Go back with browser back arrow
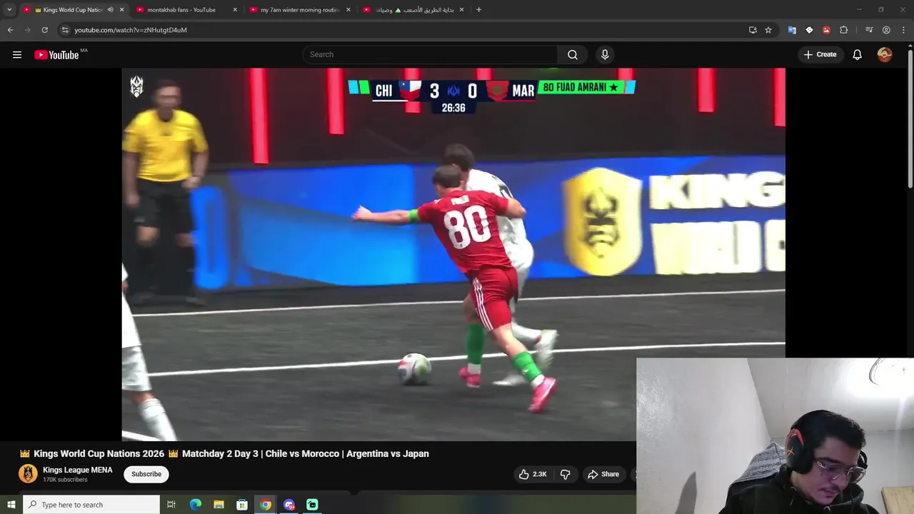The height and width of the screenshot is (514, 914). pos(10,30)
